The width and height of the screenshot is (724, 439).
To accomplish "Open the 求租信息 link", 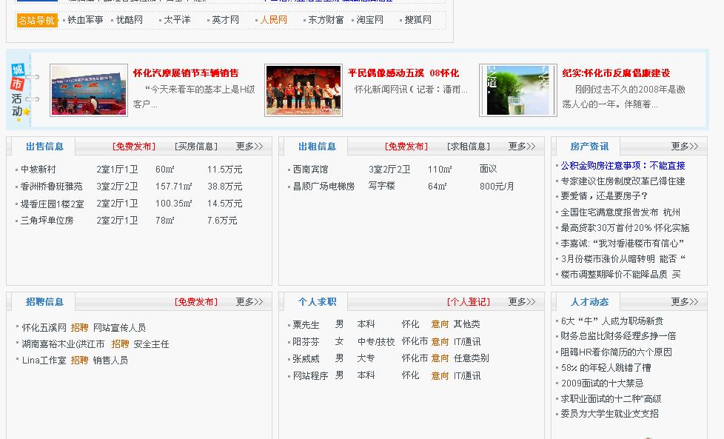I will (469, 147).
